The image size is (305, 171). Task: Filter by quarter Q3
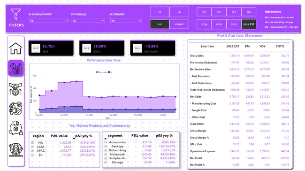coord(234,12)
